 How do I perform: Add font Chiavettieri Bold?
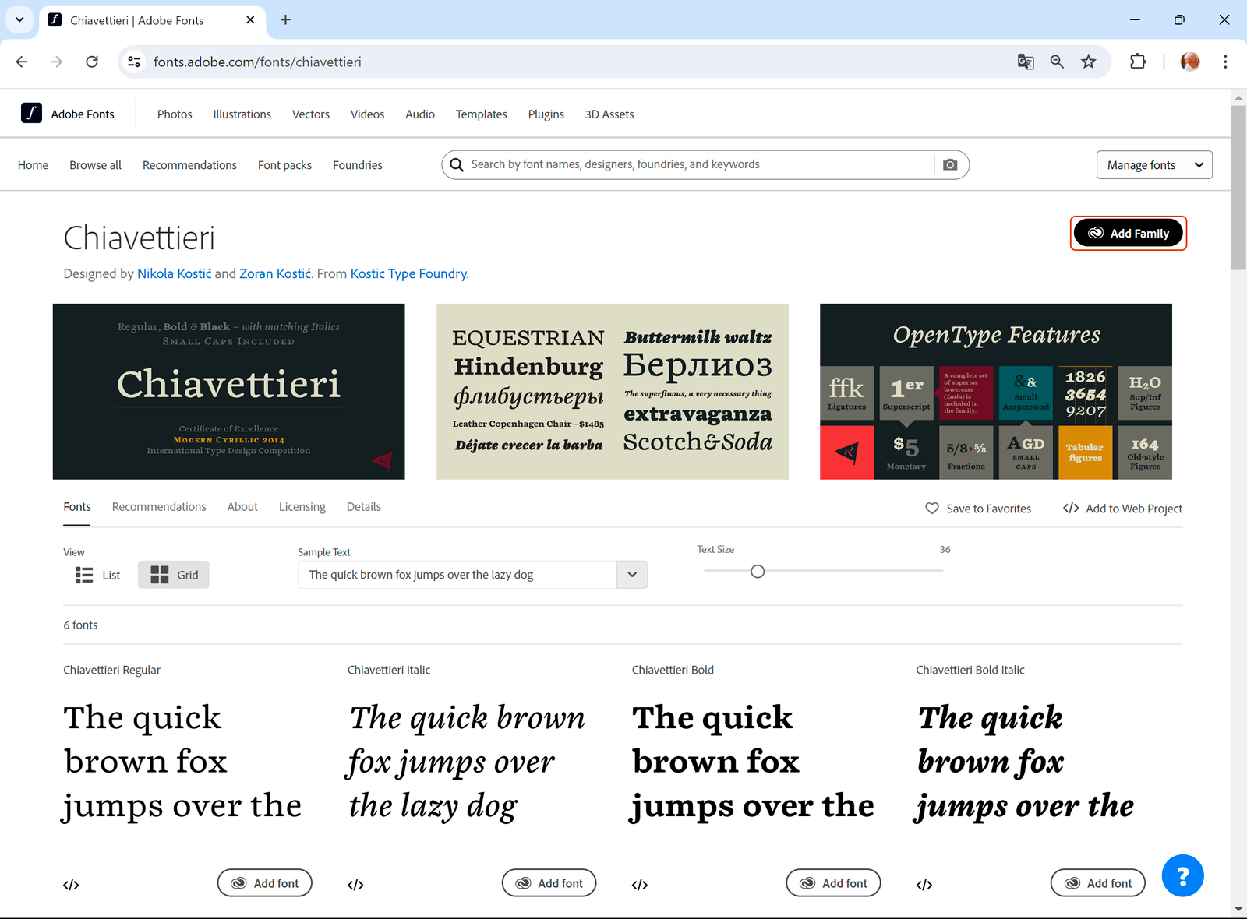(833, 883)
